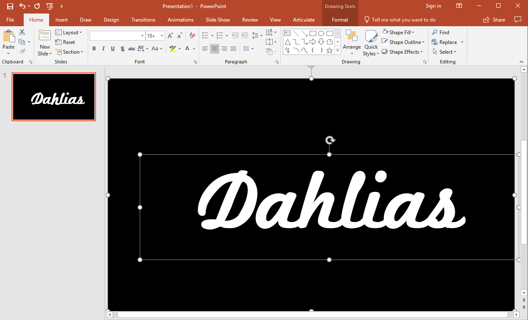Viewport: 528px width, 320px height.
Task: Expand the Layout dropdown
Action: pos(69,33)
